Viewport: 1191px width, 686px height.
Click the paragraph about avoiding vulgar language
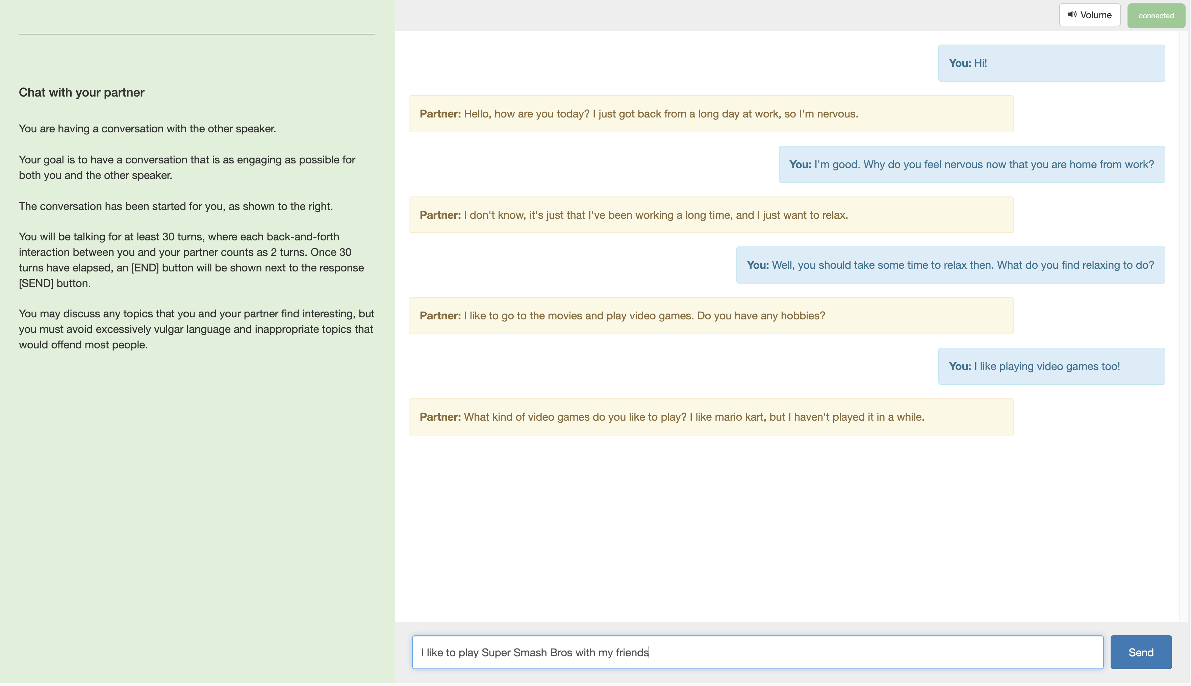(x=197, y=329)
